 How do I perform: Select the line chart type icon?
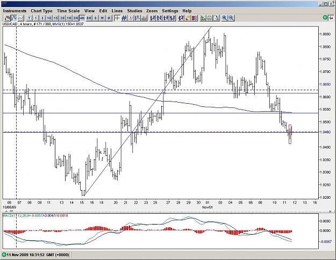coord(21,18)
